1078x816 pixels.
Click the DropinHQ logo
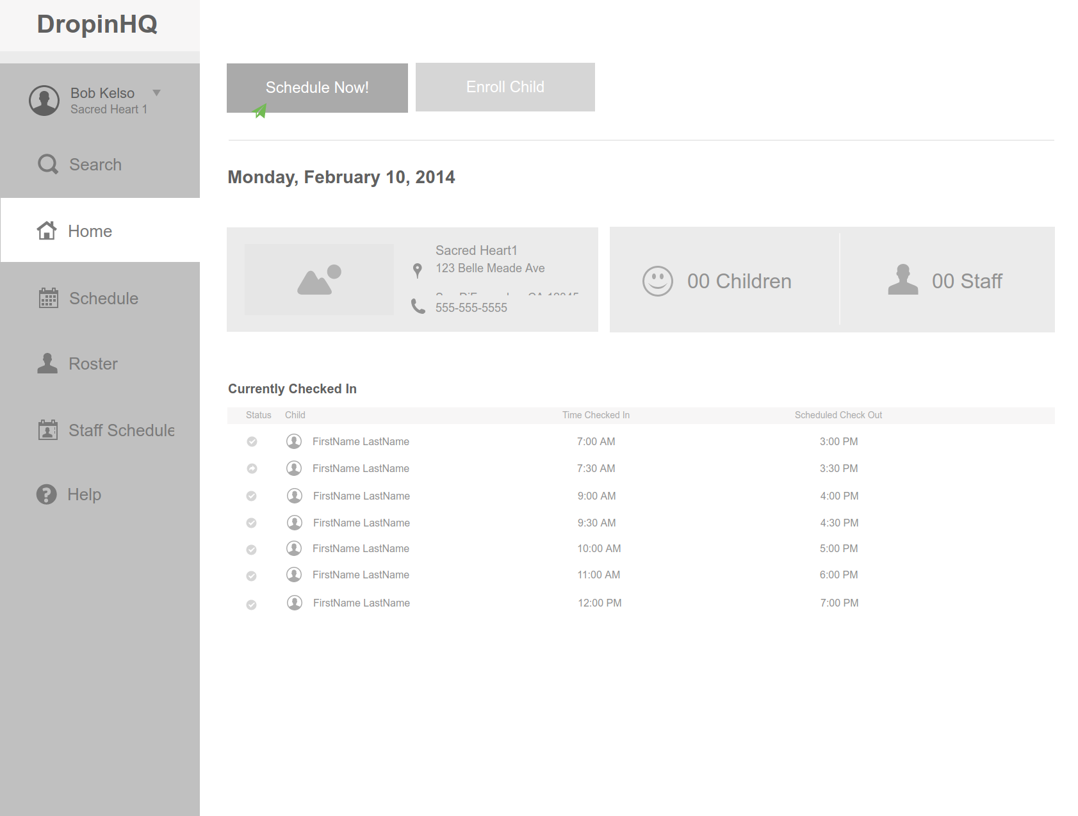(x=97, y=24)
